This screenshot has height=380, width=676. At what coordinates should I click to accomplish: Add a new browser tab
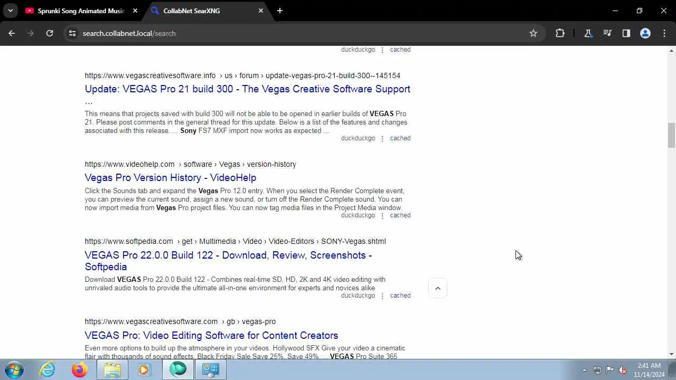[280, 11]
